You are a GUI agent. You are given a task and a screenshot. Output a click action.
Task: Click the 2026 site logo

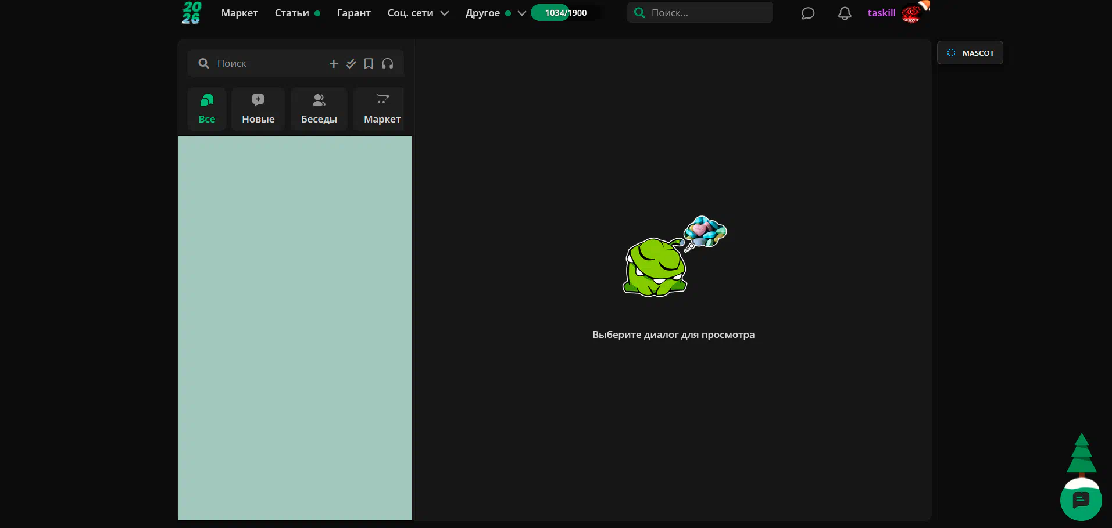click(191, 13)
